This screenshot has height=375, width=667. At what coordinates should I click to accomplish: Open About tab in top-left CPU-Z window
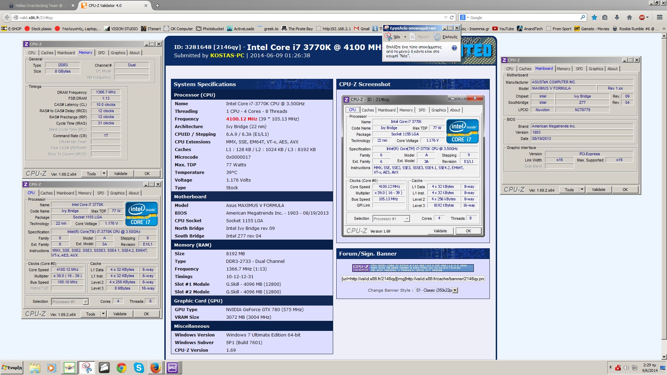pos(134,53)
